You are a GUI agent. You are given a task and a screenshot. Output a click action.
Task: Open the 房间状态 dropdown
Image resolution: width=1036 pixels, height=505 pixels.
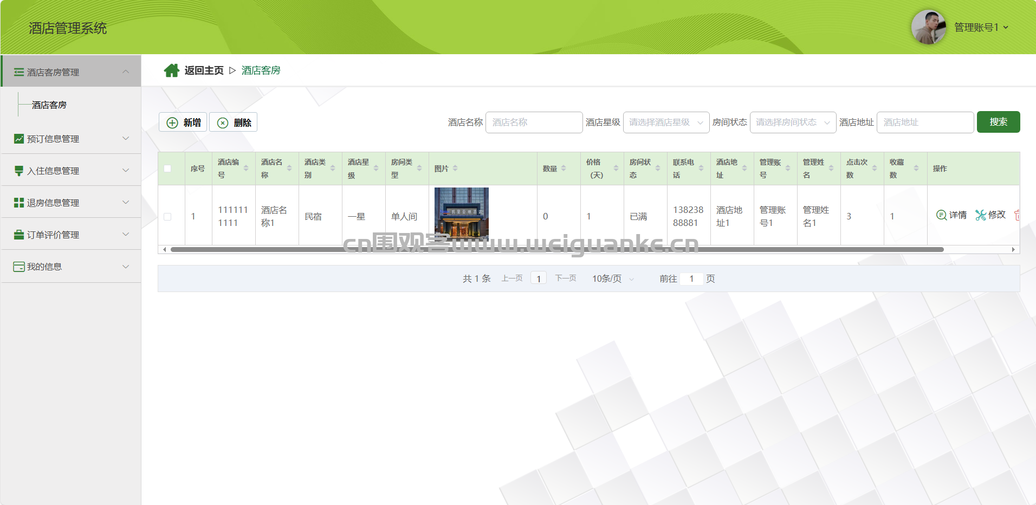coord(793,122)
